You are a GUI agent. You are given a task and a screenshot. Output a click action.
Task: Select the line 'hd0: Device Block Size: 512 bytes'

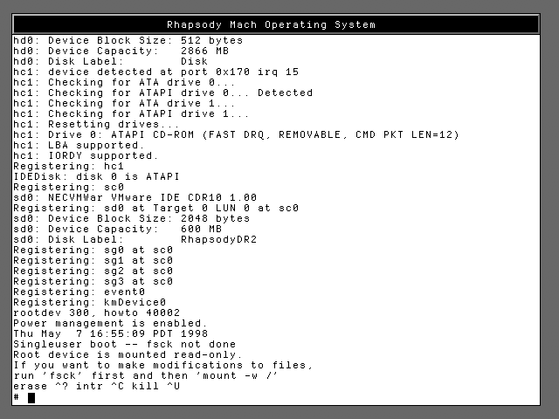(x=128, y=40)
